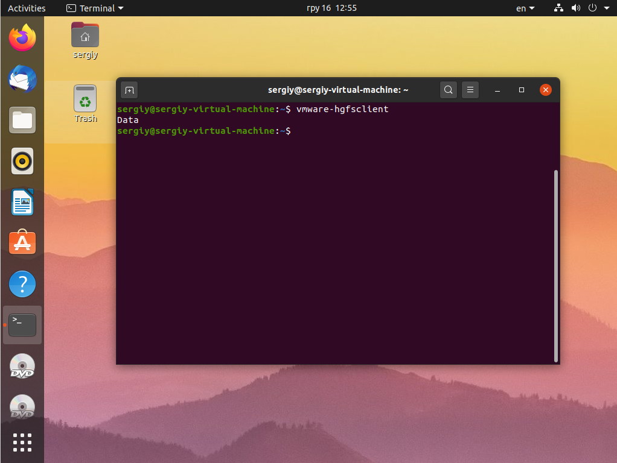617x463 pixels.
Task: Expand the Terminal app menu
Action: (x=95, y=8)
